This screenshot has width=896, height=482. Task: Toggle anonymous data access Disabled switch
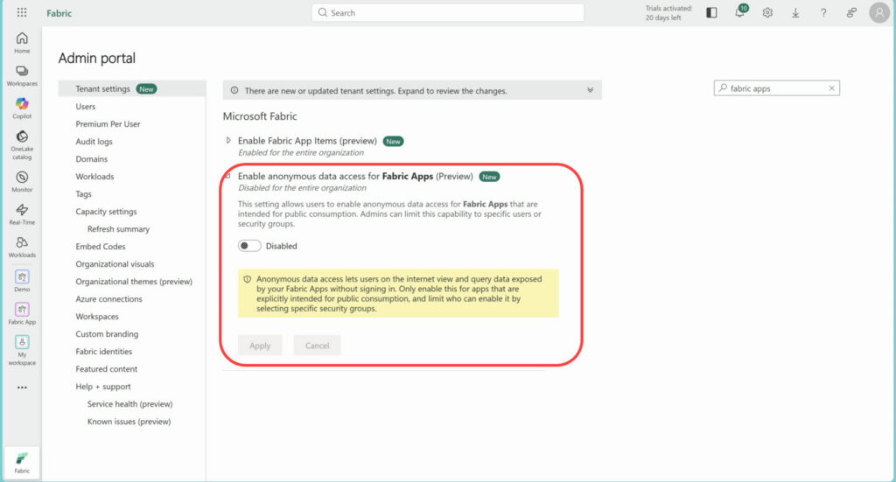(x=249, y=246)
